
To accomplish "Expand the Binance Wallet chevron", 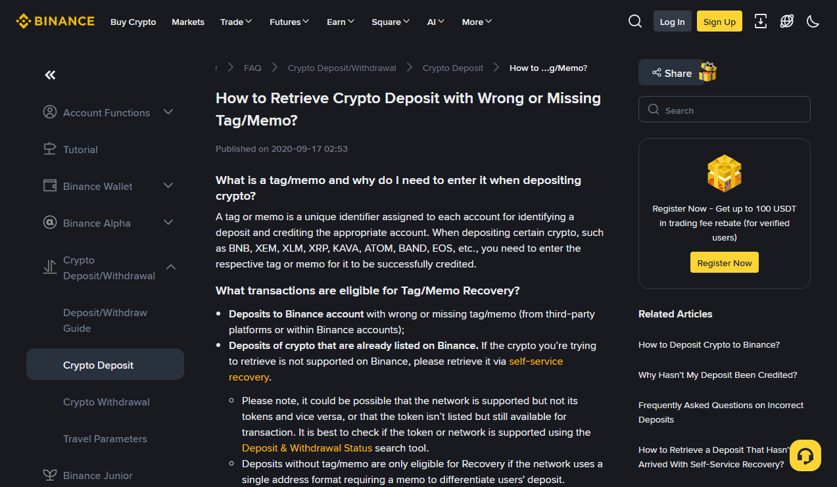I will pyautogui.click(x=168, y=186).
